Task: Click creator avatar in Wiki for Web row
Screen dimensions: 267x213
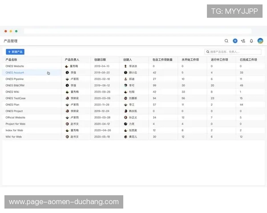Action: (125, 137)
